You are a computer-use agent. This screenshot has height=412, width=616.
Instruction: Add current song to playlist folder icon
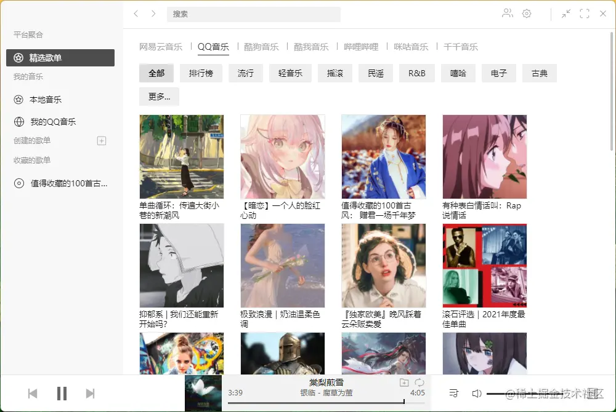click(404, 382)
